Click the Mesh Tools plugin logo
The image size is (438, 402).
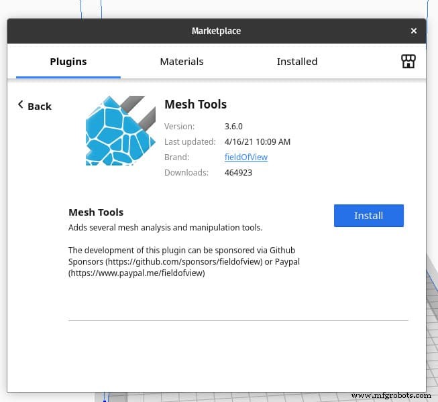pyautogui.click(x=121, y=131)
